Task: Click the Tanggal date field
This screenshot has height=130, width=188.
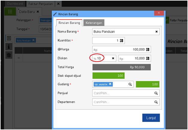Action: (45, 29)
